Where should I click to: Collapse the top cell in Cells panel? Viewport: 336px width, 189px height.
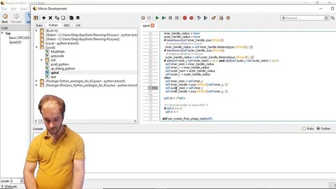2,33
